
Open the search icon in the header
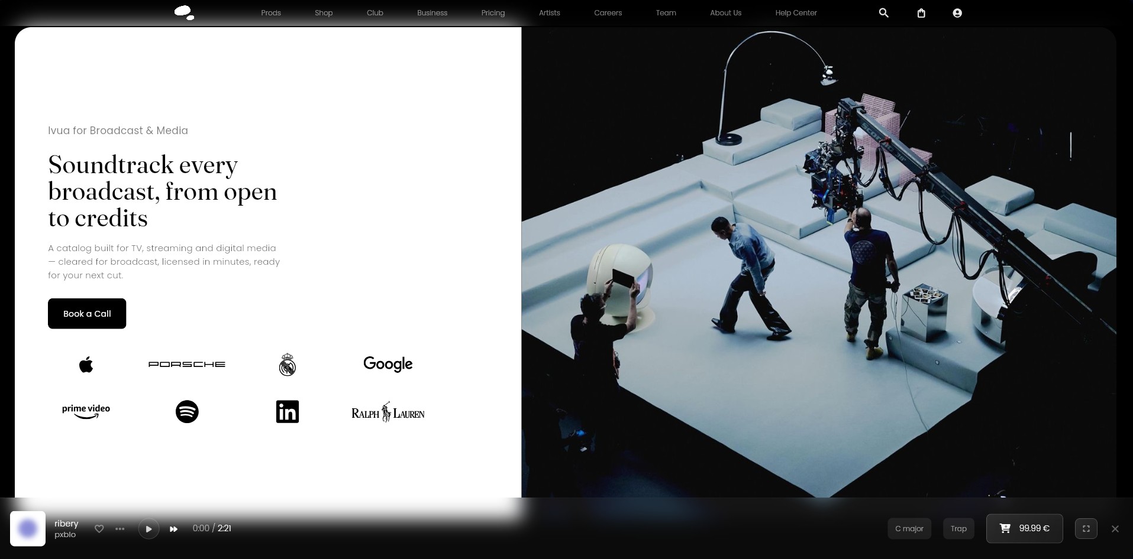point(883,13)
